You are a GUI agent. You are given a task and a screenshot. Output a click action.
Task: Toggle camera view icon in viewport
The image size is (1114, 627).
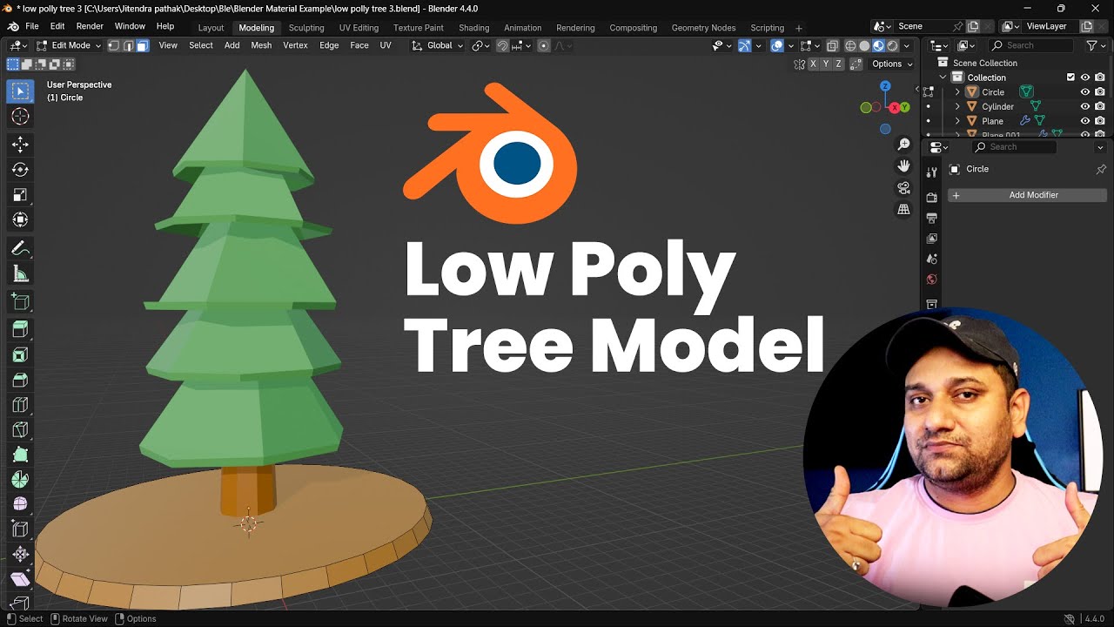904,187
